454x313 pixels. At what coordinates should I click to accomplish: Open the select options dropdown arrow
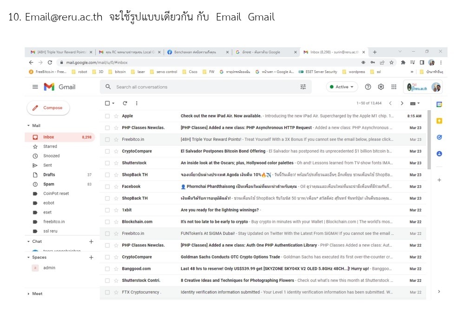click(x=113, y=103)
